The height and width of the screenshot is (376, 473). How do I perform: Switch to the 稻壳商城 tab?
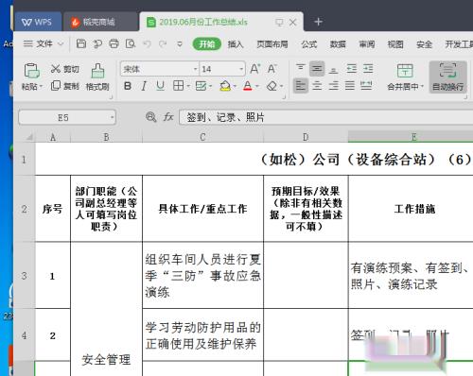(101, 22)
